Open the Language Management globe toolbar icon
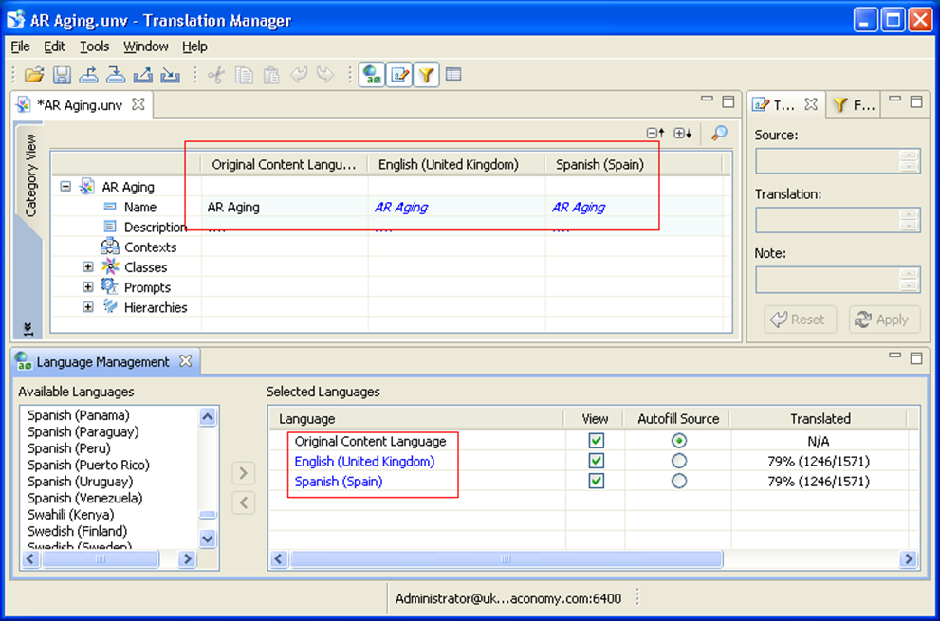Screen dimensions: 940x621 [372, 75]
